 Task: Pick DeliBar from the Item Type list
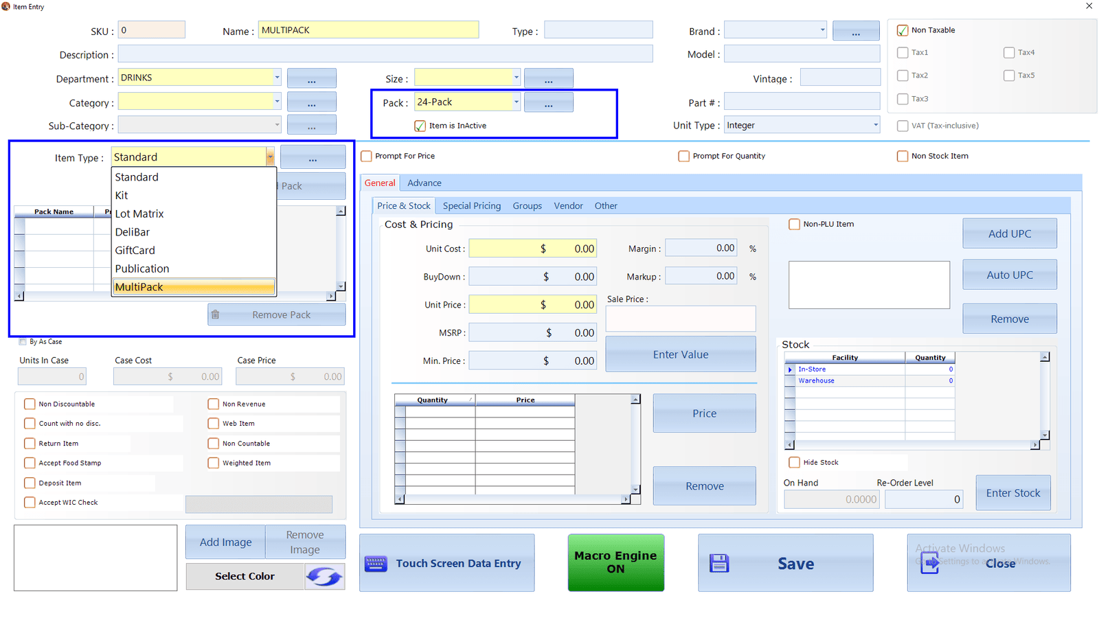194,232
